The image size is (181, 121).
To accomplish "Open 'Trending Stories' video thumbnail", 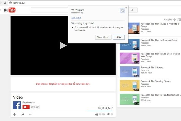I will [130, 86].
